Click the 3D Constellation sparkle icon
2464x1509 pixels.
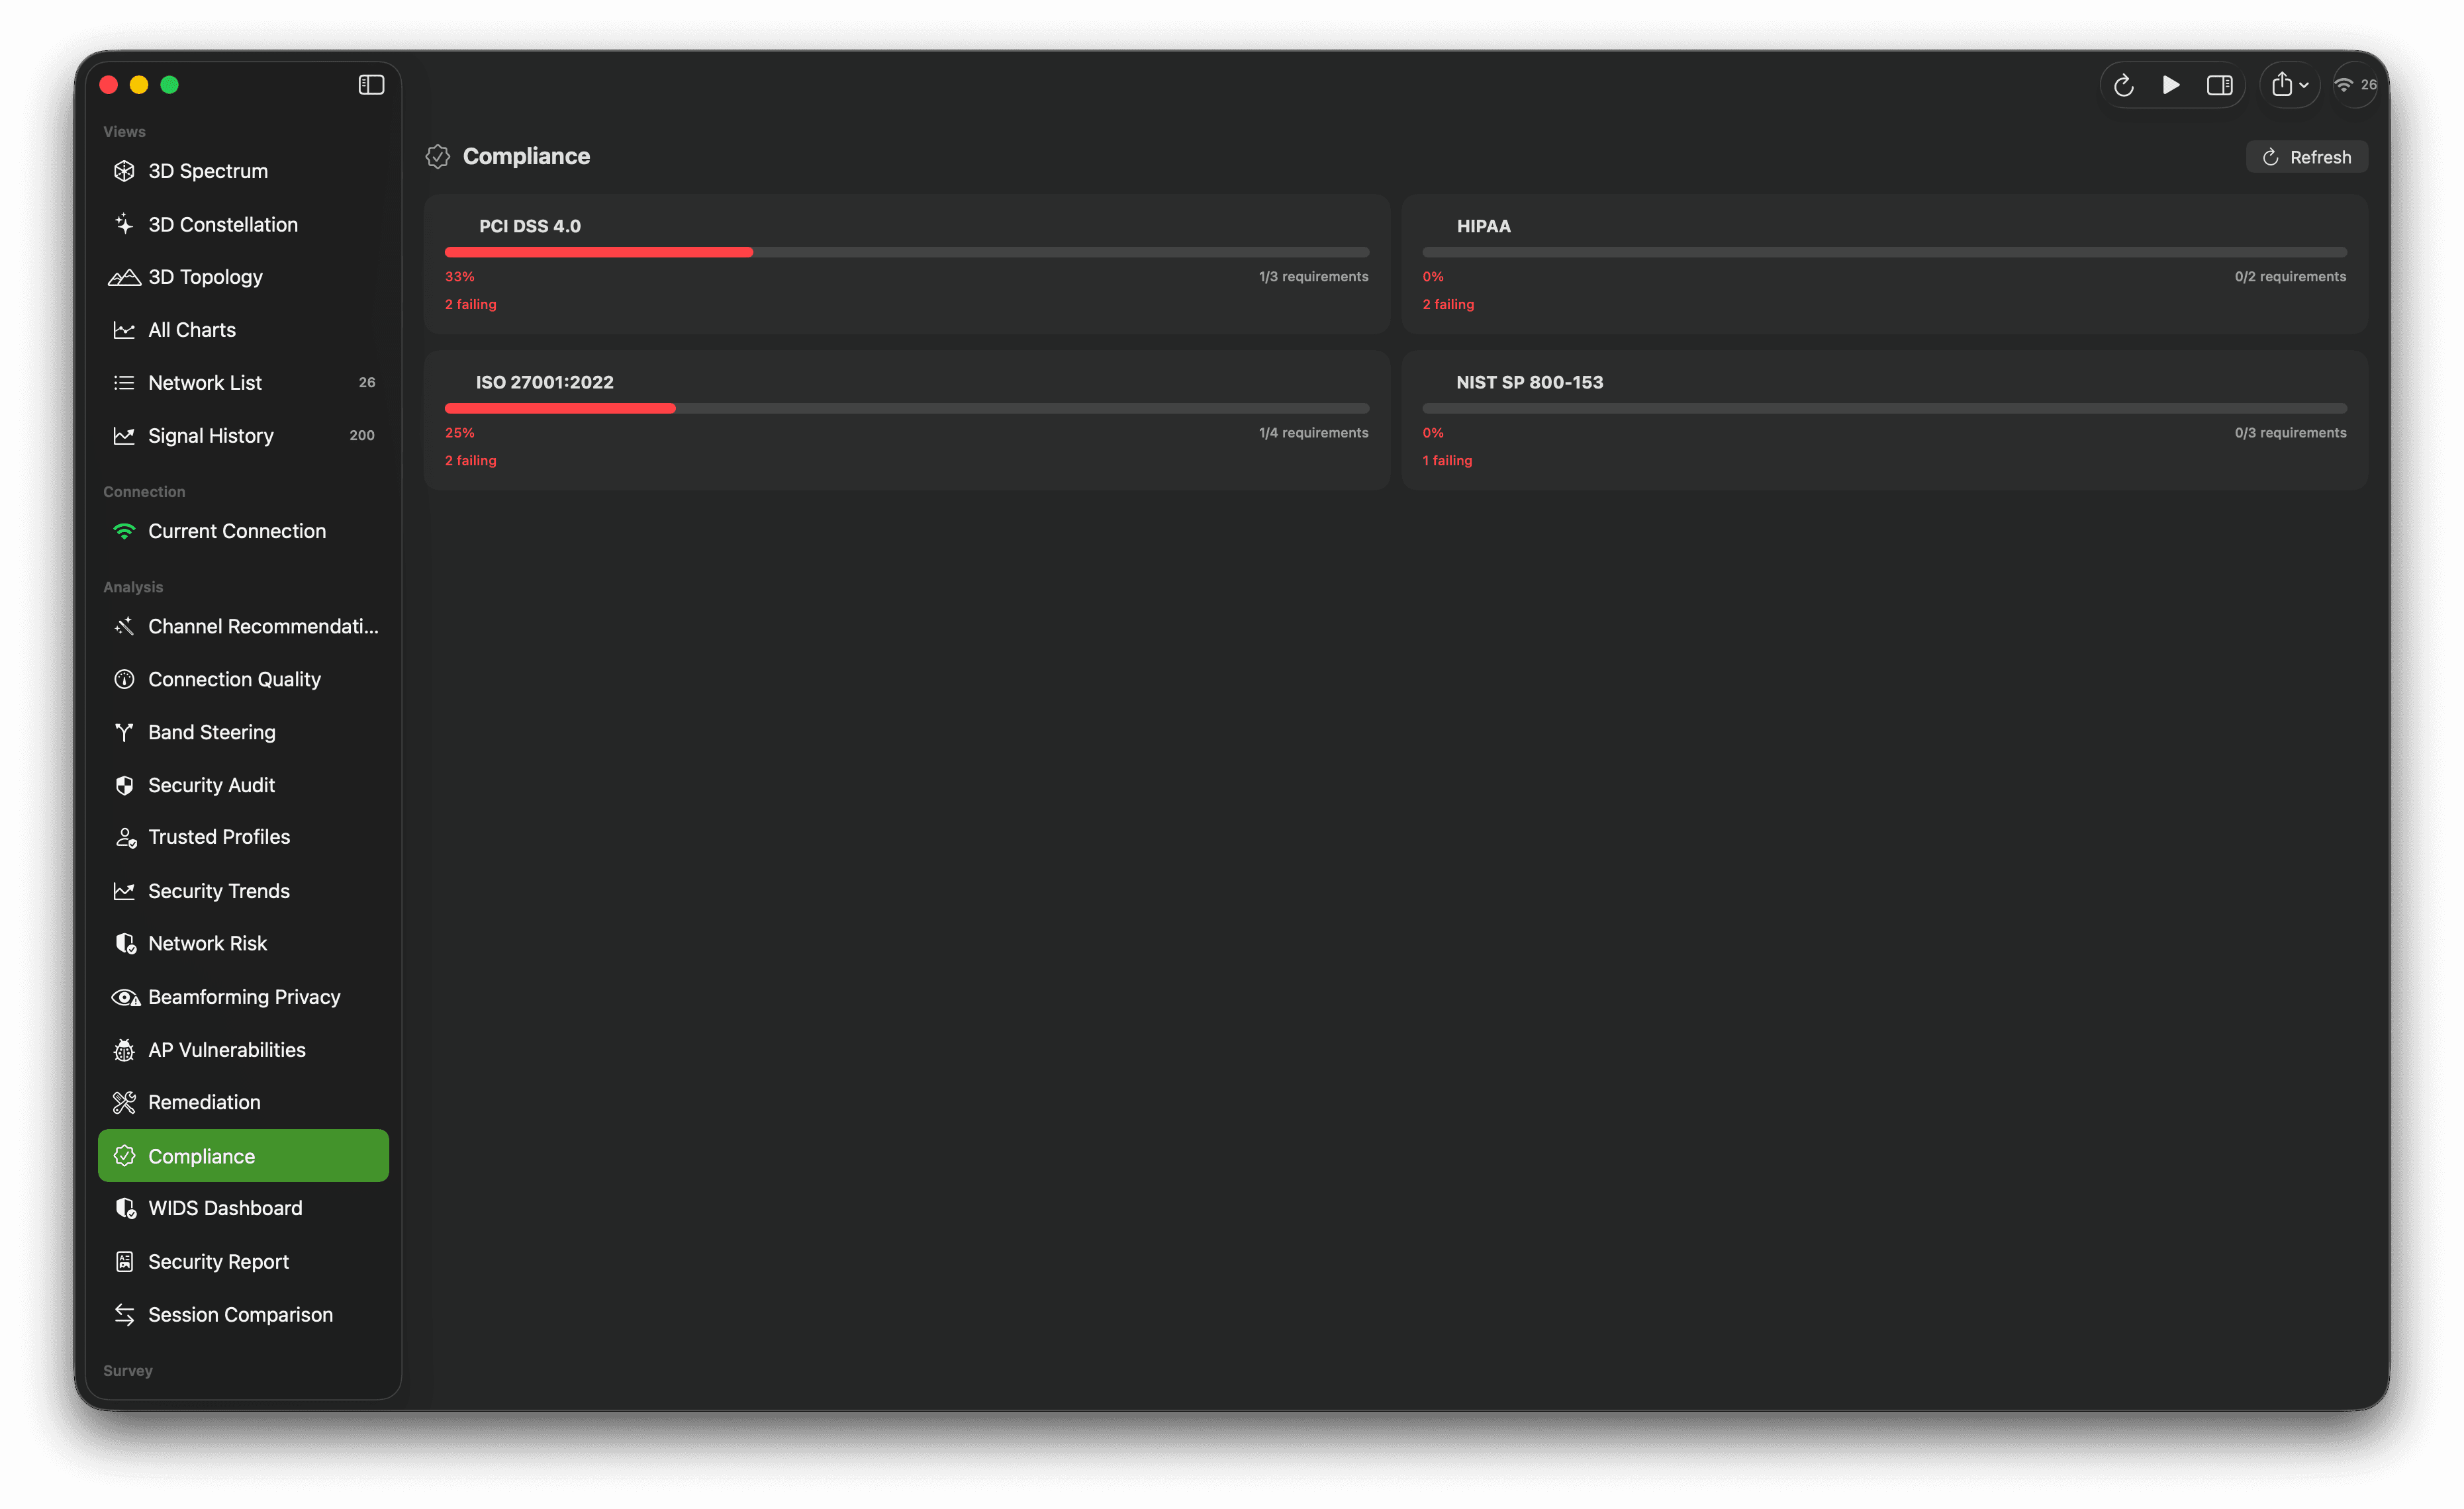point(124,224)
